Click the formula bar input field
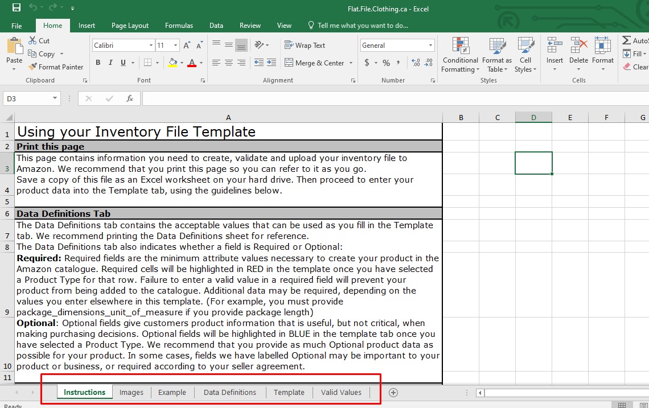 393,98
